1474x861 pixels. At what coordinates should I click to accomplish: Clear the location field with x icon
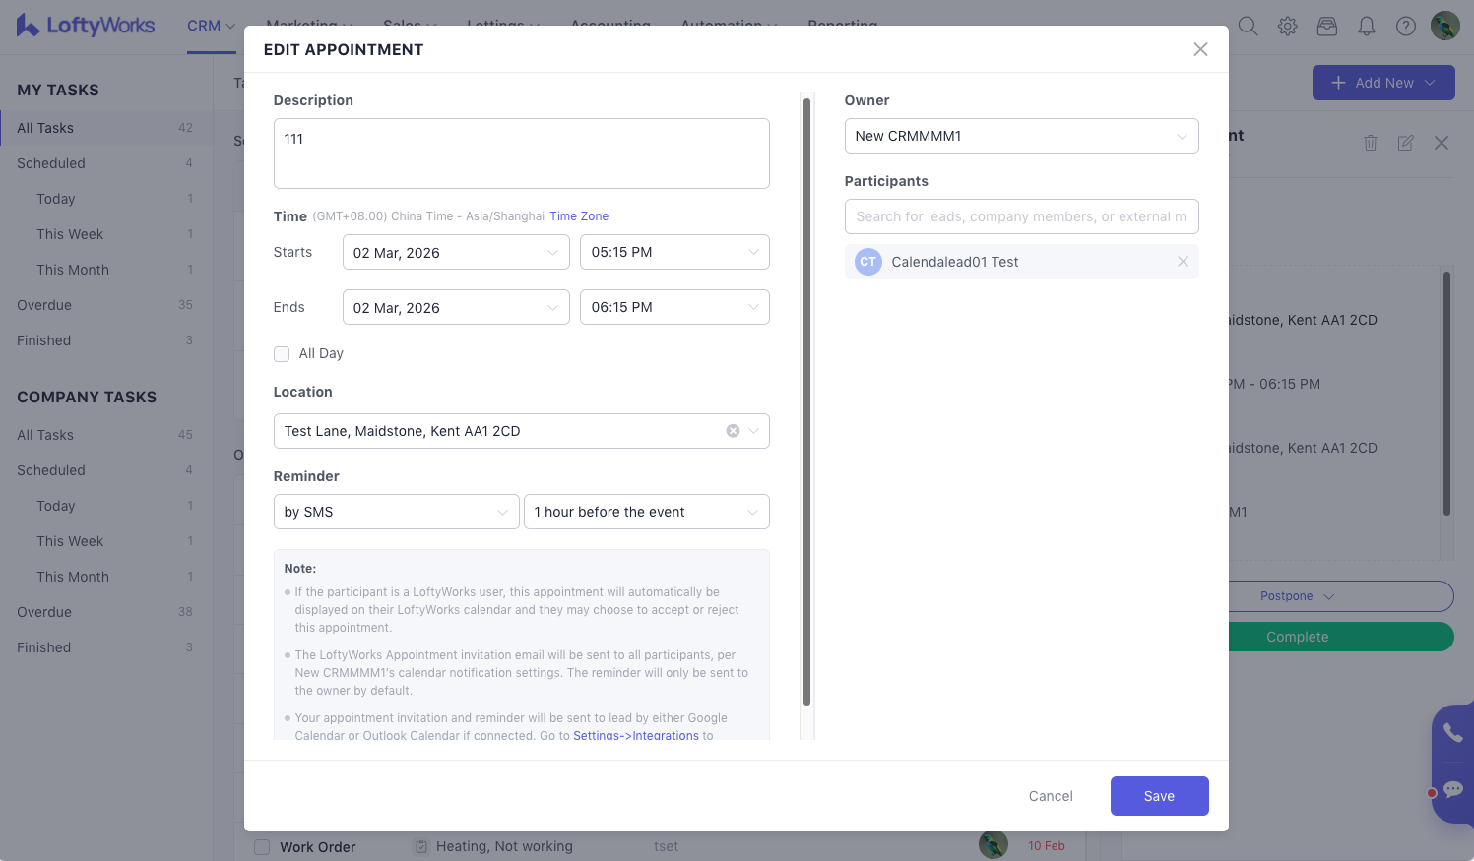pyautogui.click(x=733, y=431)
